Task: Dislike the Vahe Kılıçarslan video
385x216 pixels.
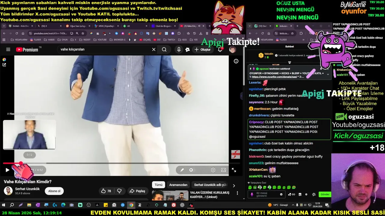Action: tap(119, 191)
